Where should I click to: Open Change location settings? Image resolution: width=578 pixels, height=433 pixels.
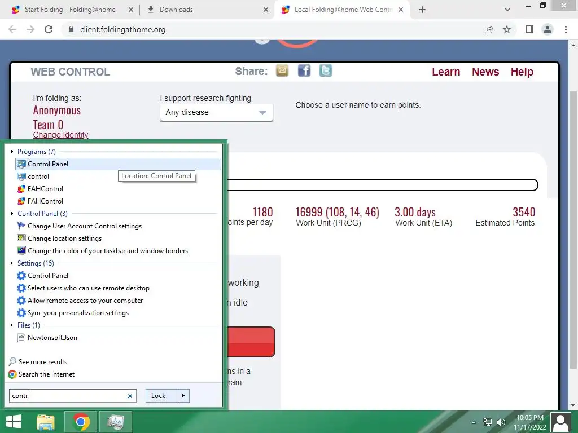pos(119,238)
